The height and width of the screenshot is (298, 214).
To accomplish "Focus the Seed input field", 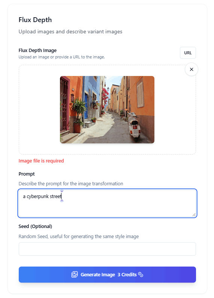I will coord(107,249).
